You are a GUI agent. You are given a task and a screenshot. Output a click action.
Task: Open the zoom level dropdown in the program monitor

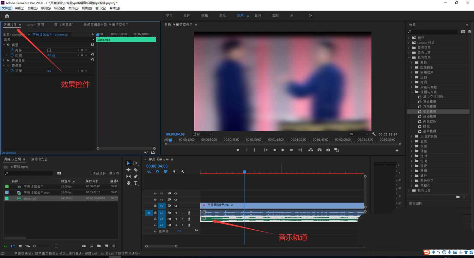click(x=202, y=134)
